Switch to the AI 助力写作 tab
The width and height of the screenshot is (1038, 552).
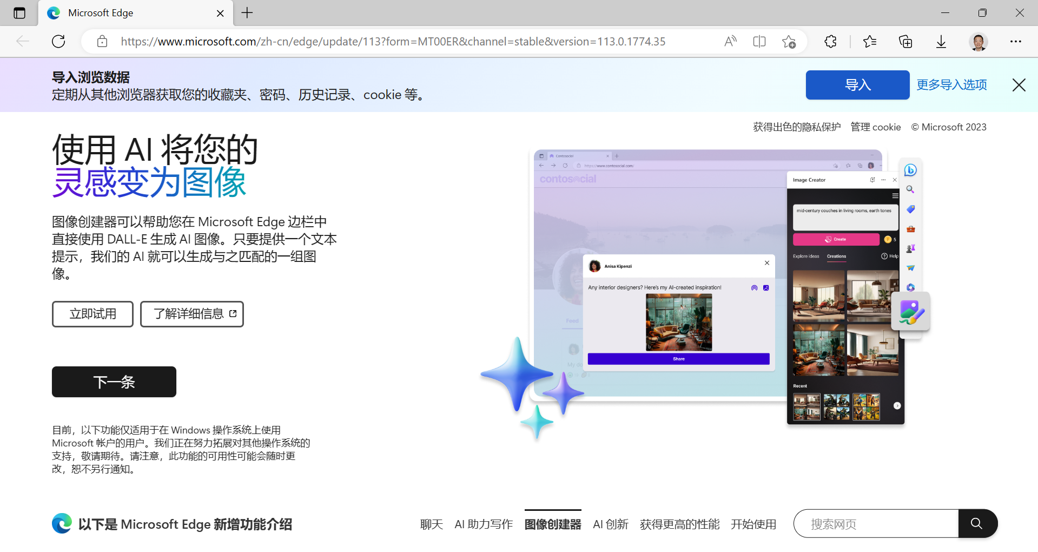pos(484,524)
